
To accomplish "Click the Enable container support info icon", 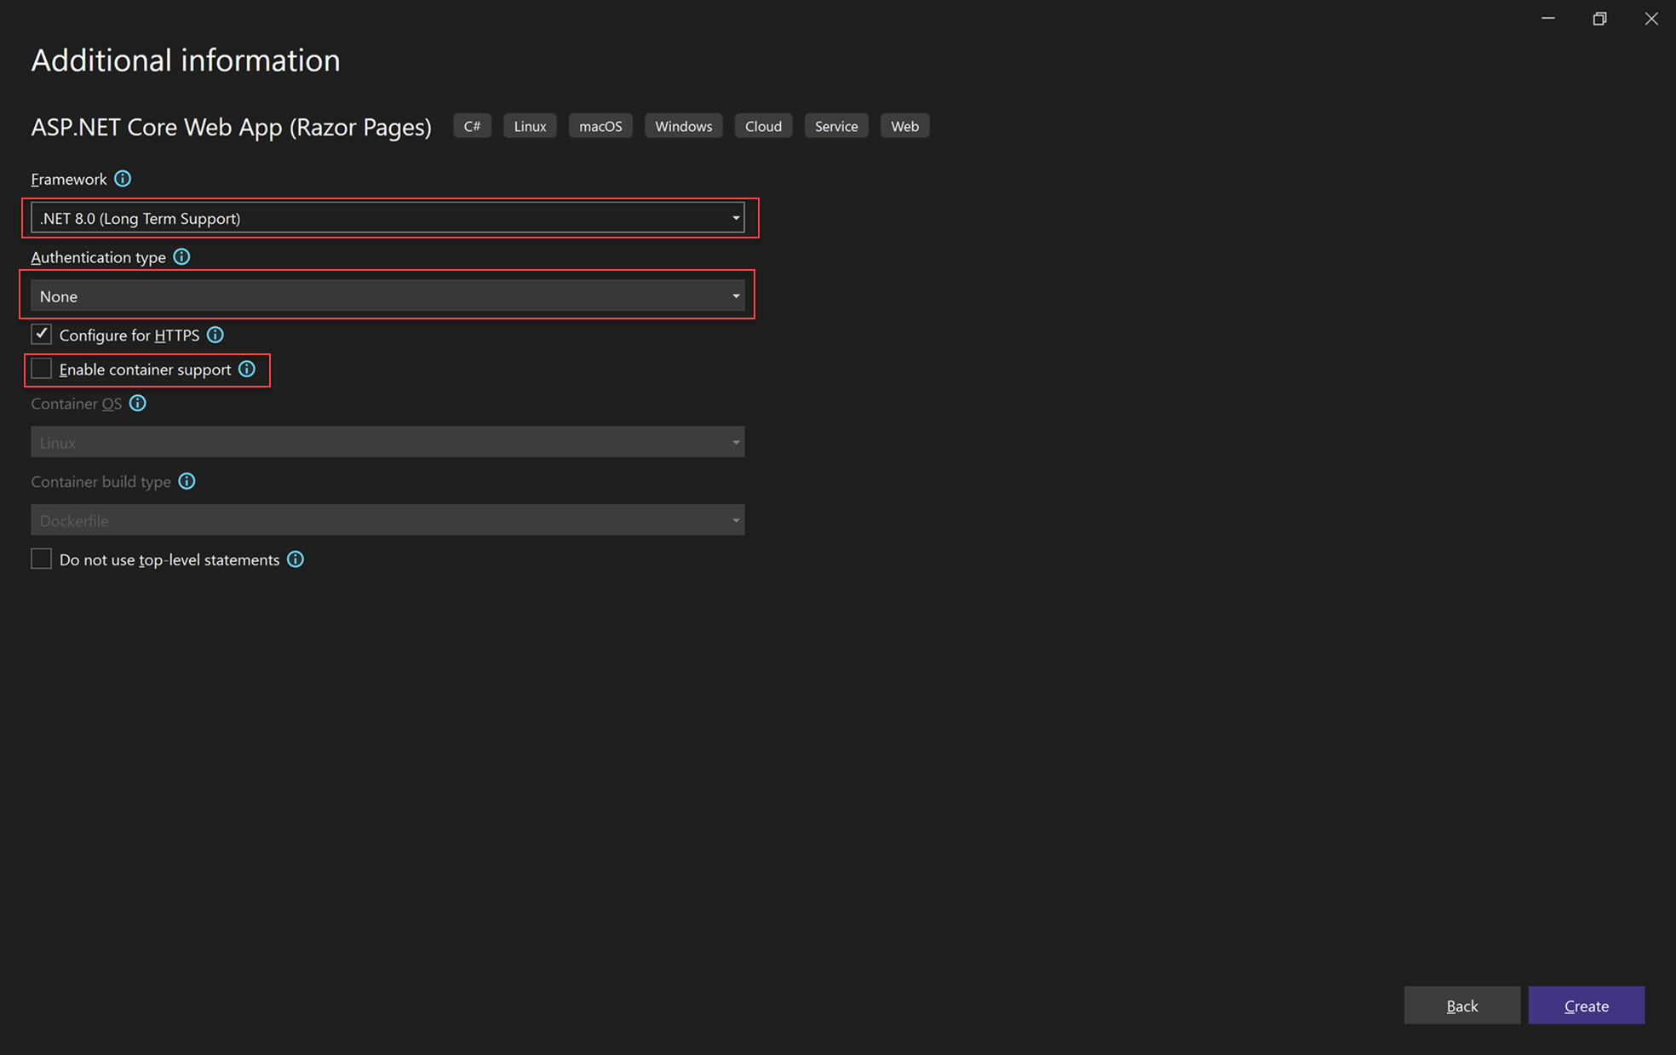I will click(x=248, y=370).
